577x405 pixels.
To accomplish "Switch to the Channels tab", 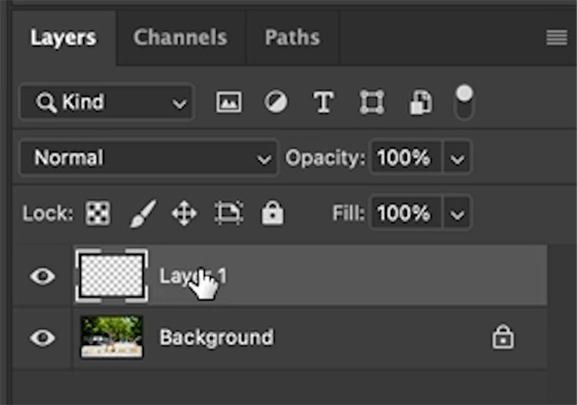I will [x=180, y=38].
